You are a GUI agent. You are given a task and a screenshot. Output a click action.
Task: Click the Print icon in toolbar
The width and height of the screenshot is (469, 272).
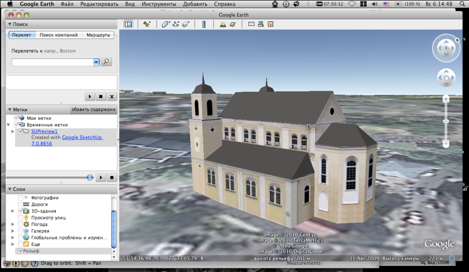click(x=261, y=24)
